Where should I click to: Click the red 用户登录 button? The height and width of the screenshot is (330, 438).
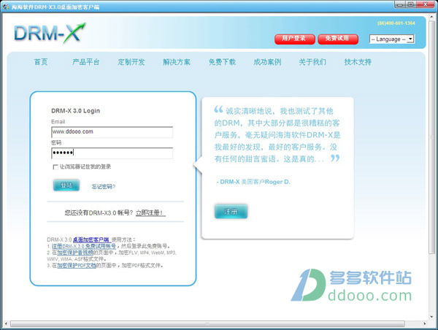[295, 39]
